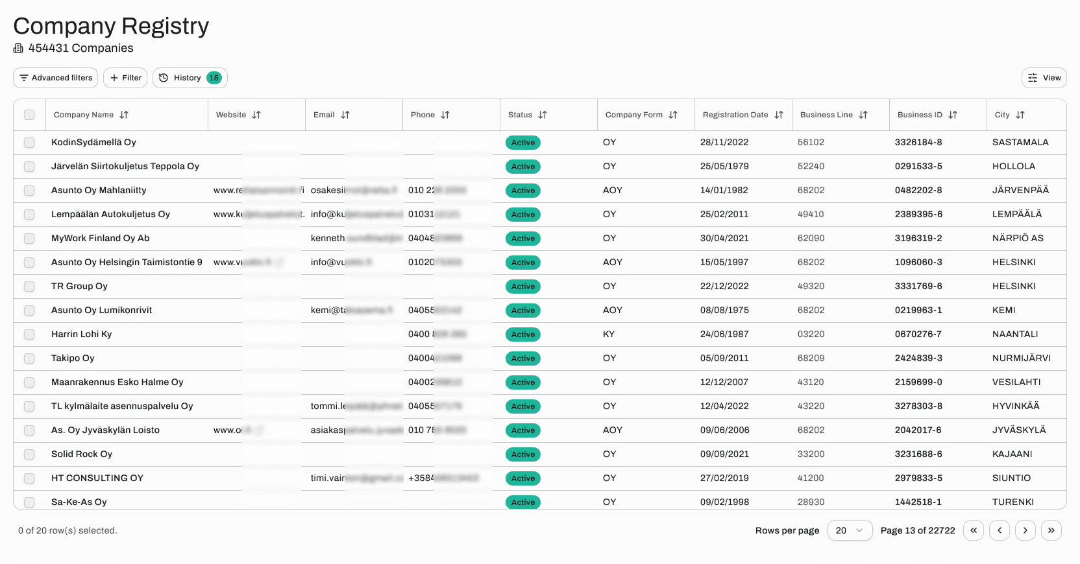Jump to the last page
The height and width of the screenshot is (564, 1080).
(x=1051, y=530)
